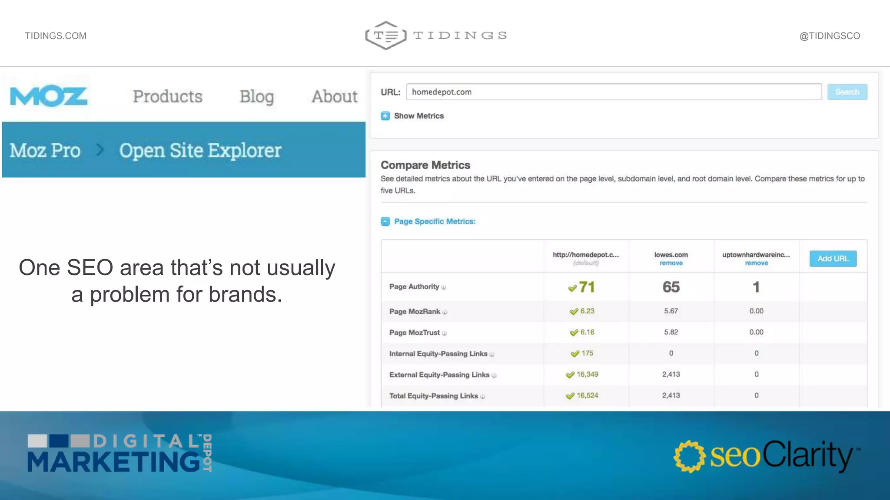Image resolution: width=890 pixels, height=500 pixels.
Task: Click the Search button
Action: click(847, 92)
